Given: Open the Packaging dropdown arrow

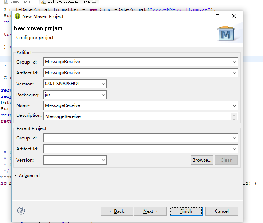Looking at the screenshot, I should [x=103, y=95].
